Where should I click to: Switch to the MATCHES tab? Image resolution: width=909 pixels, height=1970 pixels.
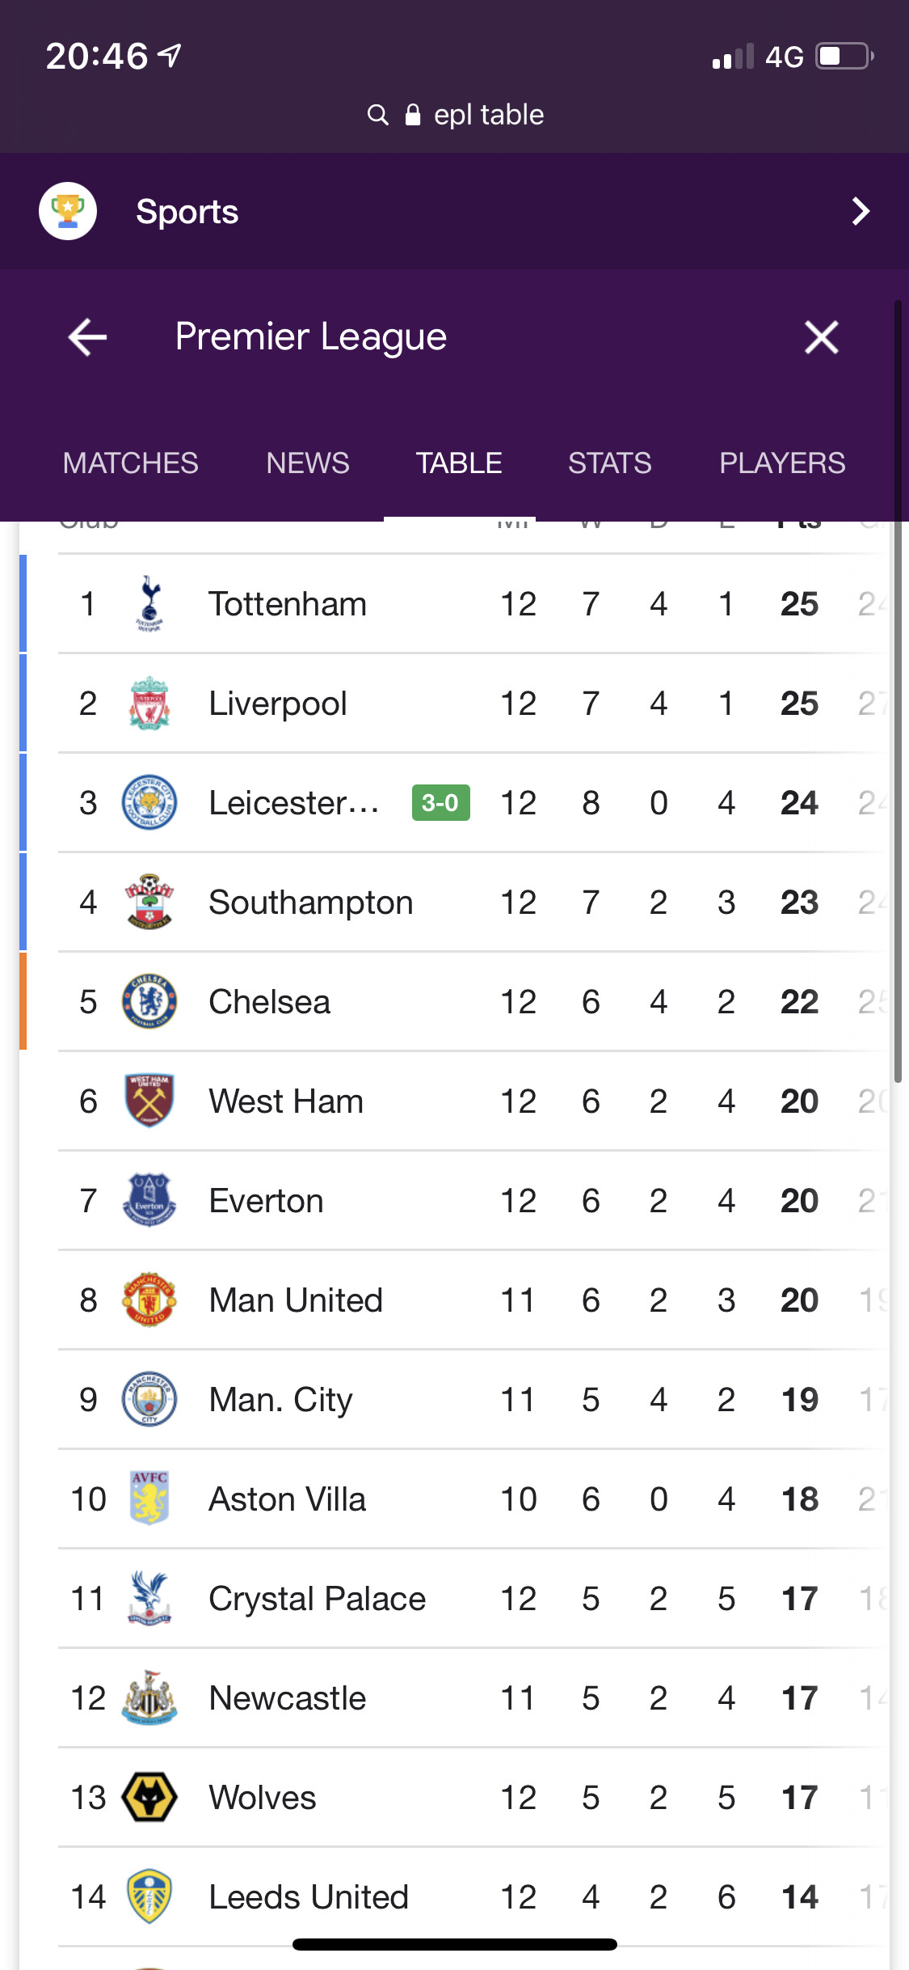pos(130,463)
